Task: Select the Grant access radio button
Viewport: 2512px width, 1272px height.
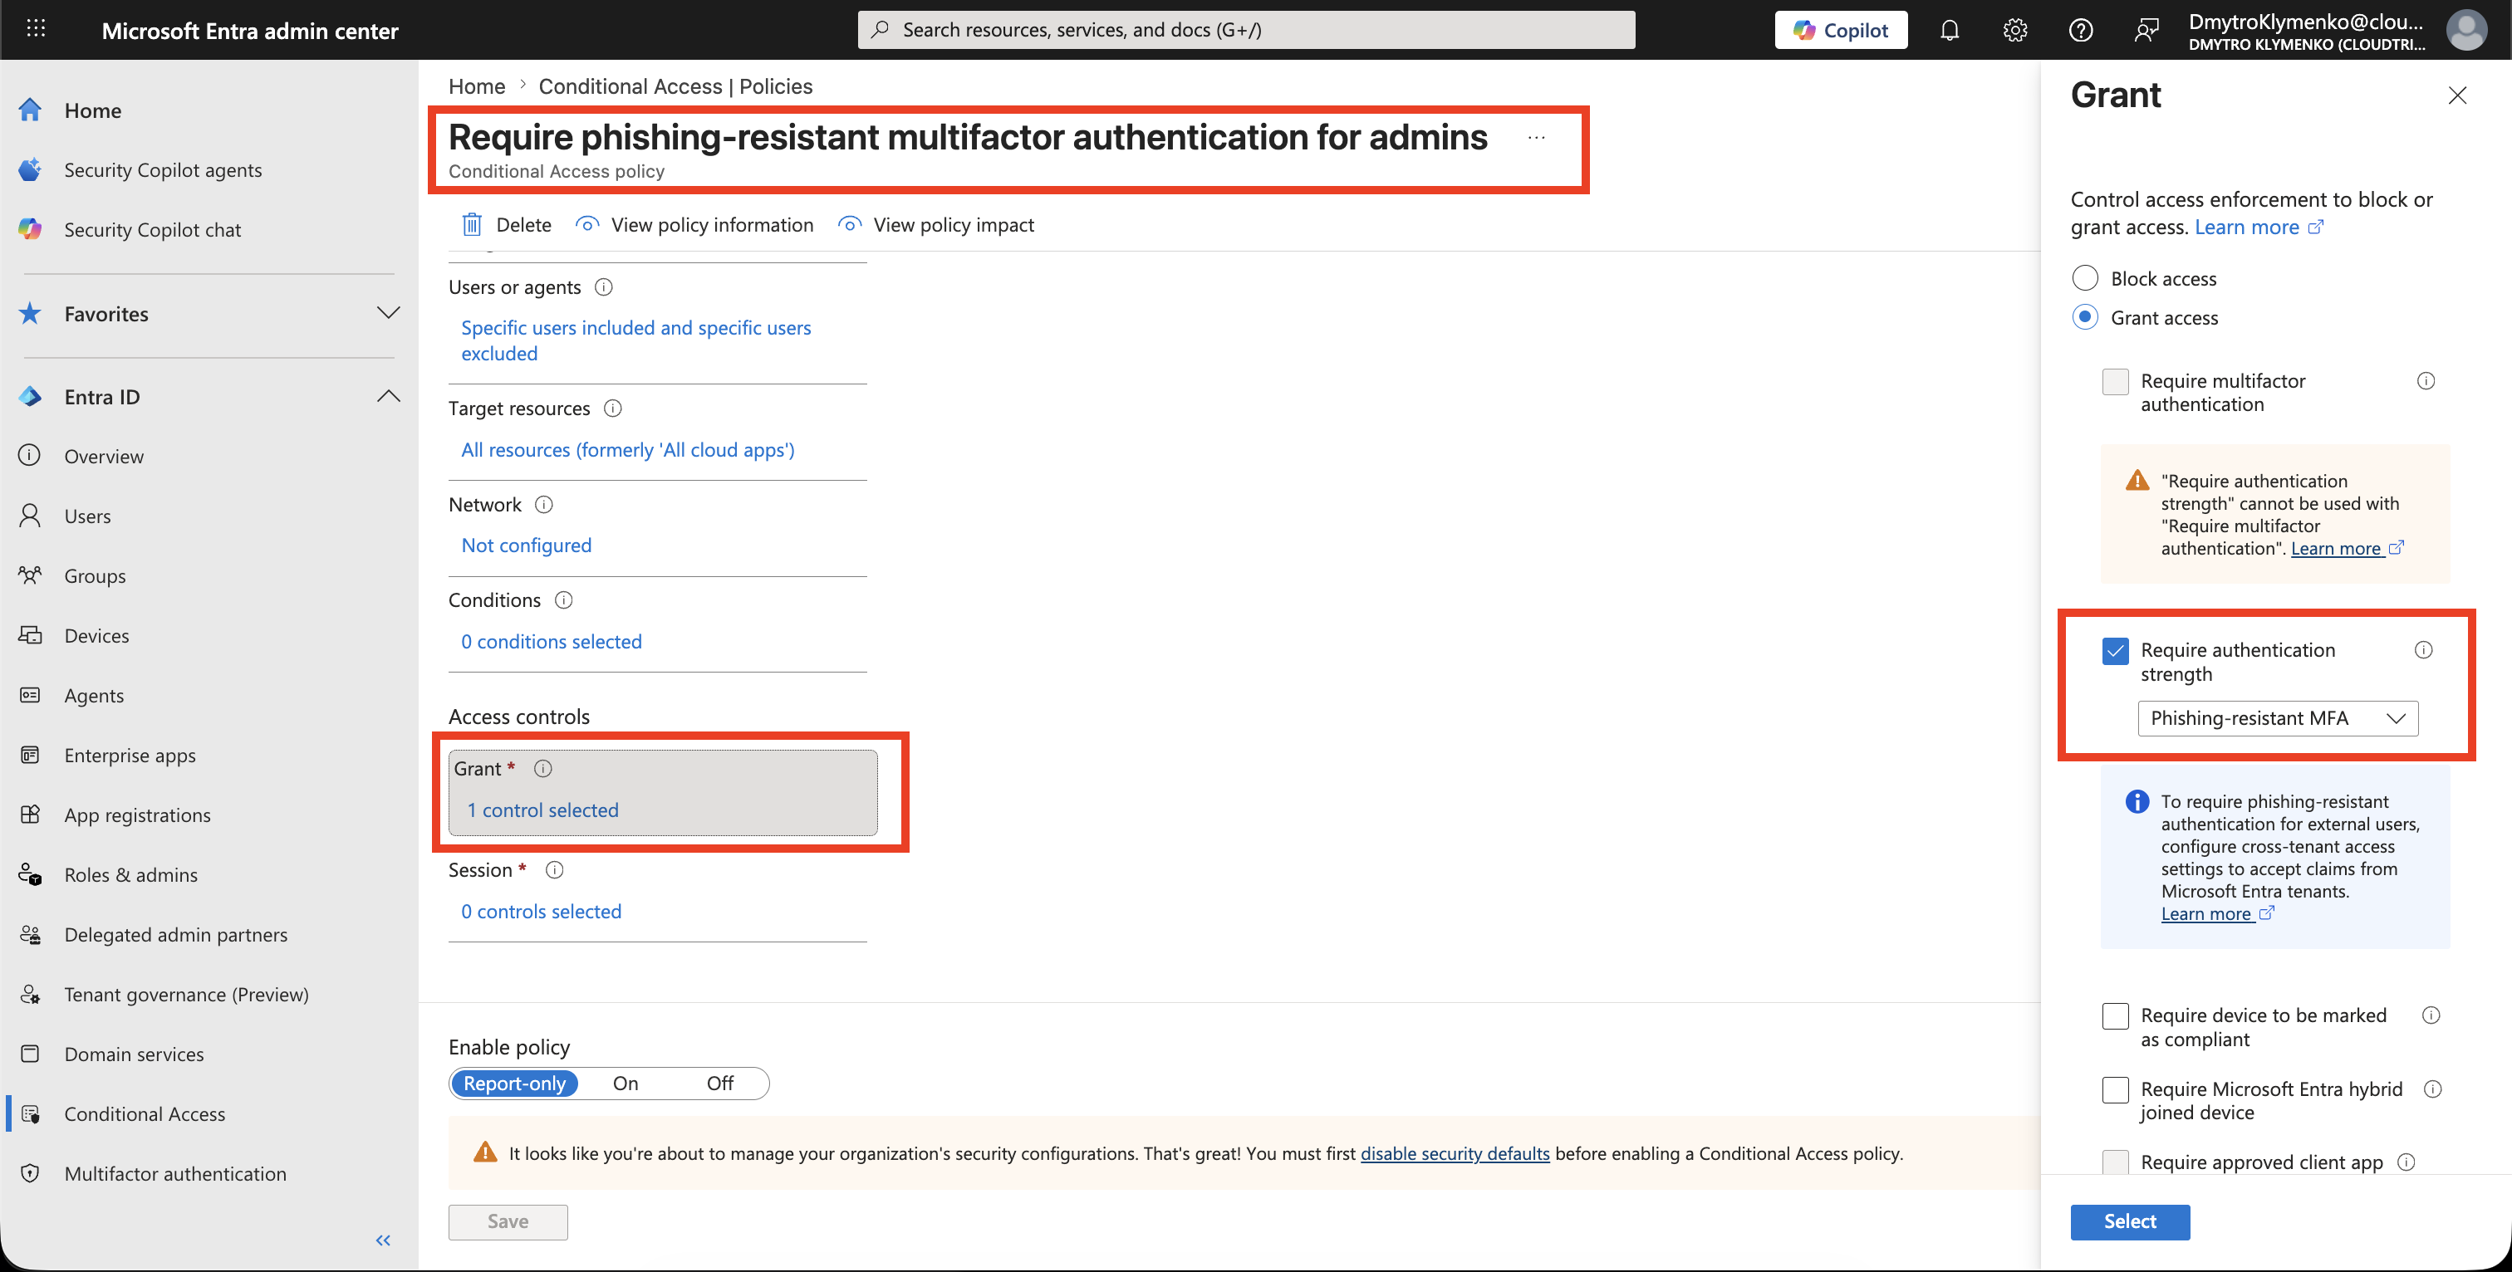Action: click(x=2085, y=317)
